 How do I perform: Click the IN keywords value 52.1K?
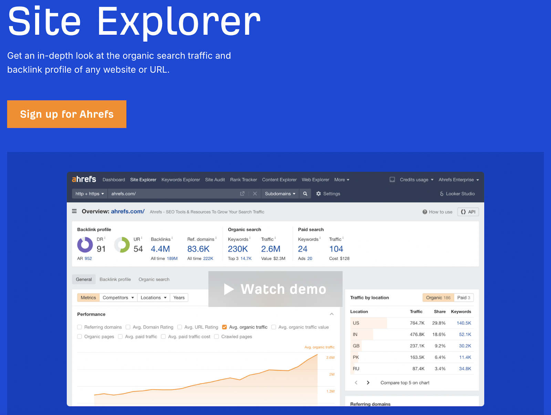(465, 334)
